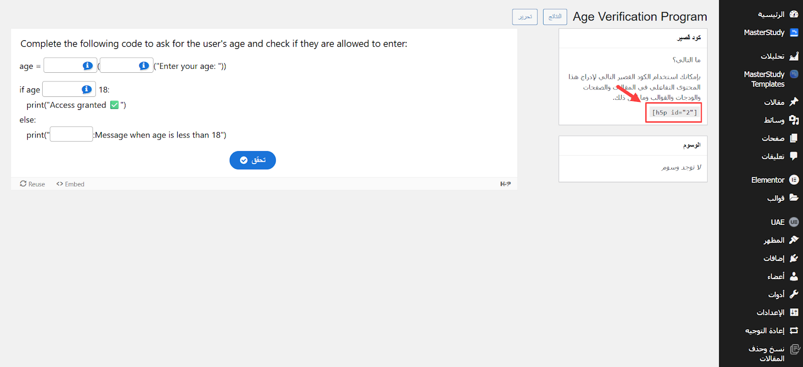803x367 pixels.
Task: Focus the first blank after age =
Action: [70, 65]
